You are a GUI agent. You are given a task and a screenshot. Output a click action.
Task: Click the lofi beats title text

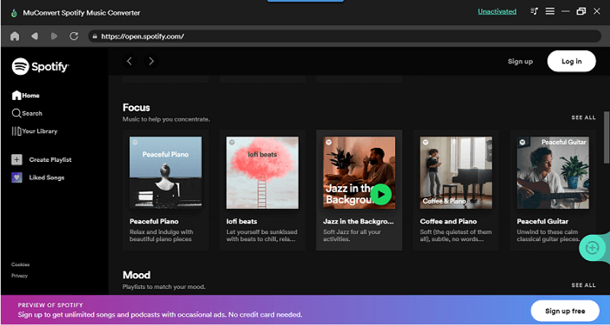(242, 221)
